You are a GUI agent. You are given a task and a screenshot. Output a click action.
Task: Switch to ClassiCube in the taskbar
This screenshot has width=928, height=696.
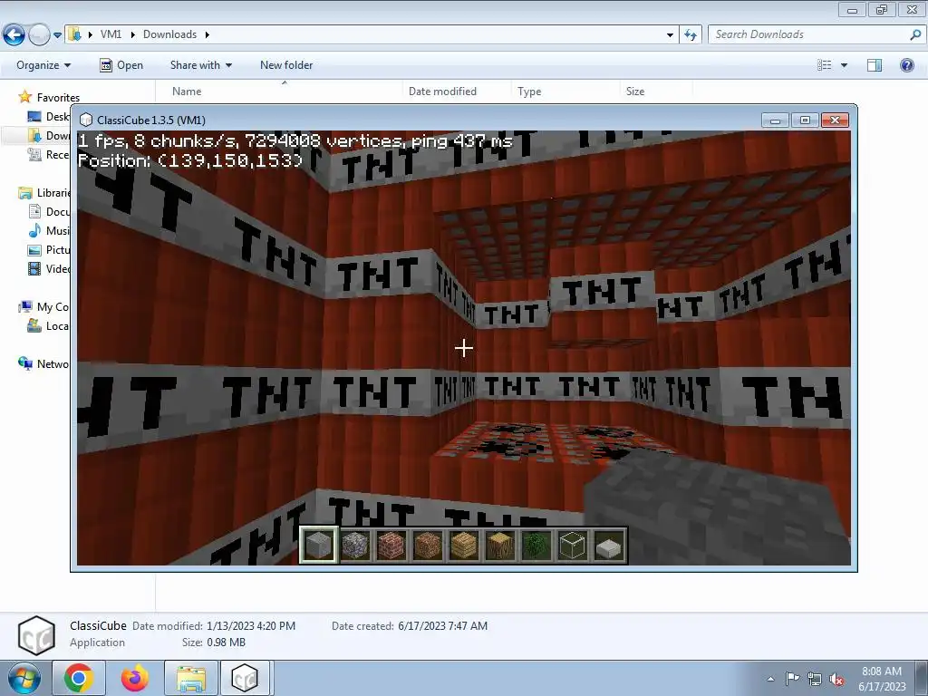coord(245,678)
